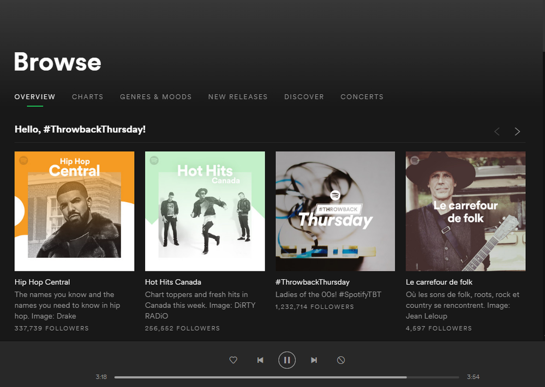Pause the current song
545x387 pixels.
point(287,360)
